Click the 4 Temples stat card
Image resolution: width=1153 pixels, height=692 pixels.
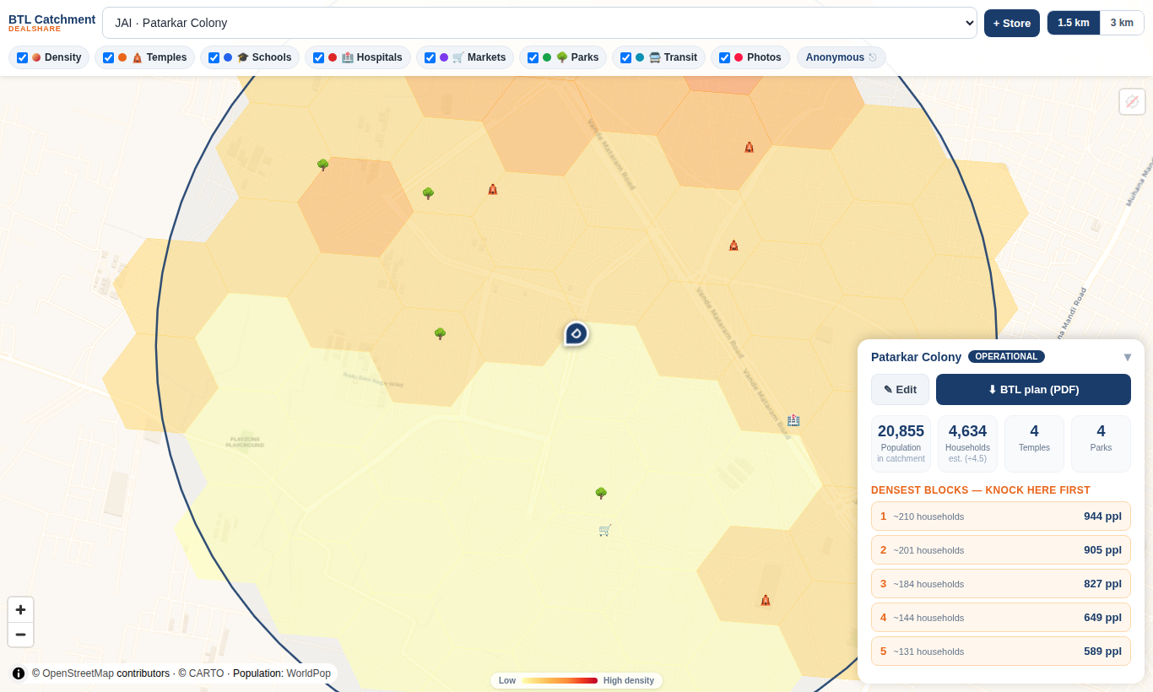coord(1034,444)
